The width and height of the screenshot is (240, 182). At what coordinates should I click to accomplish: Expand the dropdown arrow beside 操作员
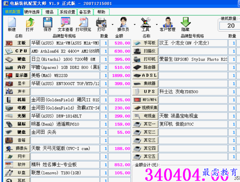click(135, 24)
